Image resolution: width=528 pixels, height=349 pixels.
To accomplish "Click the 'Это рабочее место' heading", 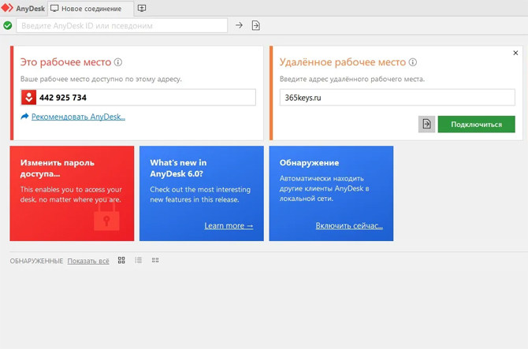I will (65, 62).
